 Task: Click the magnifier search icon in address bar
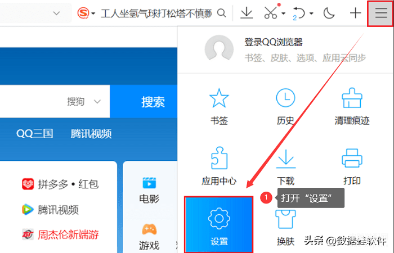[x=221, y=13]
